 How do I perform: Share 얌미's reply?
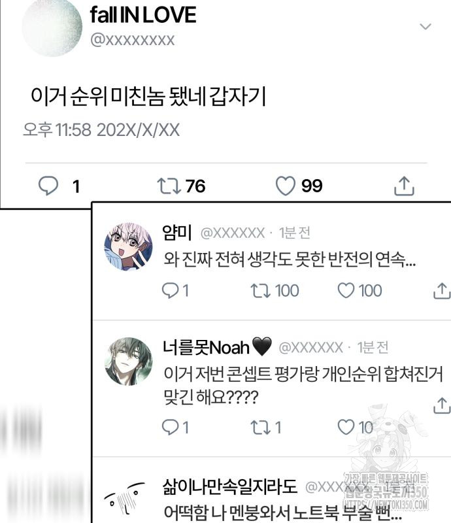click(x=442, y=290)
